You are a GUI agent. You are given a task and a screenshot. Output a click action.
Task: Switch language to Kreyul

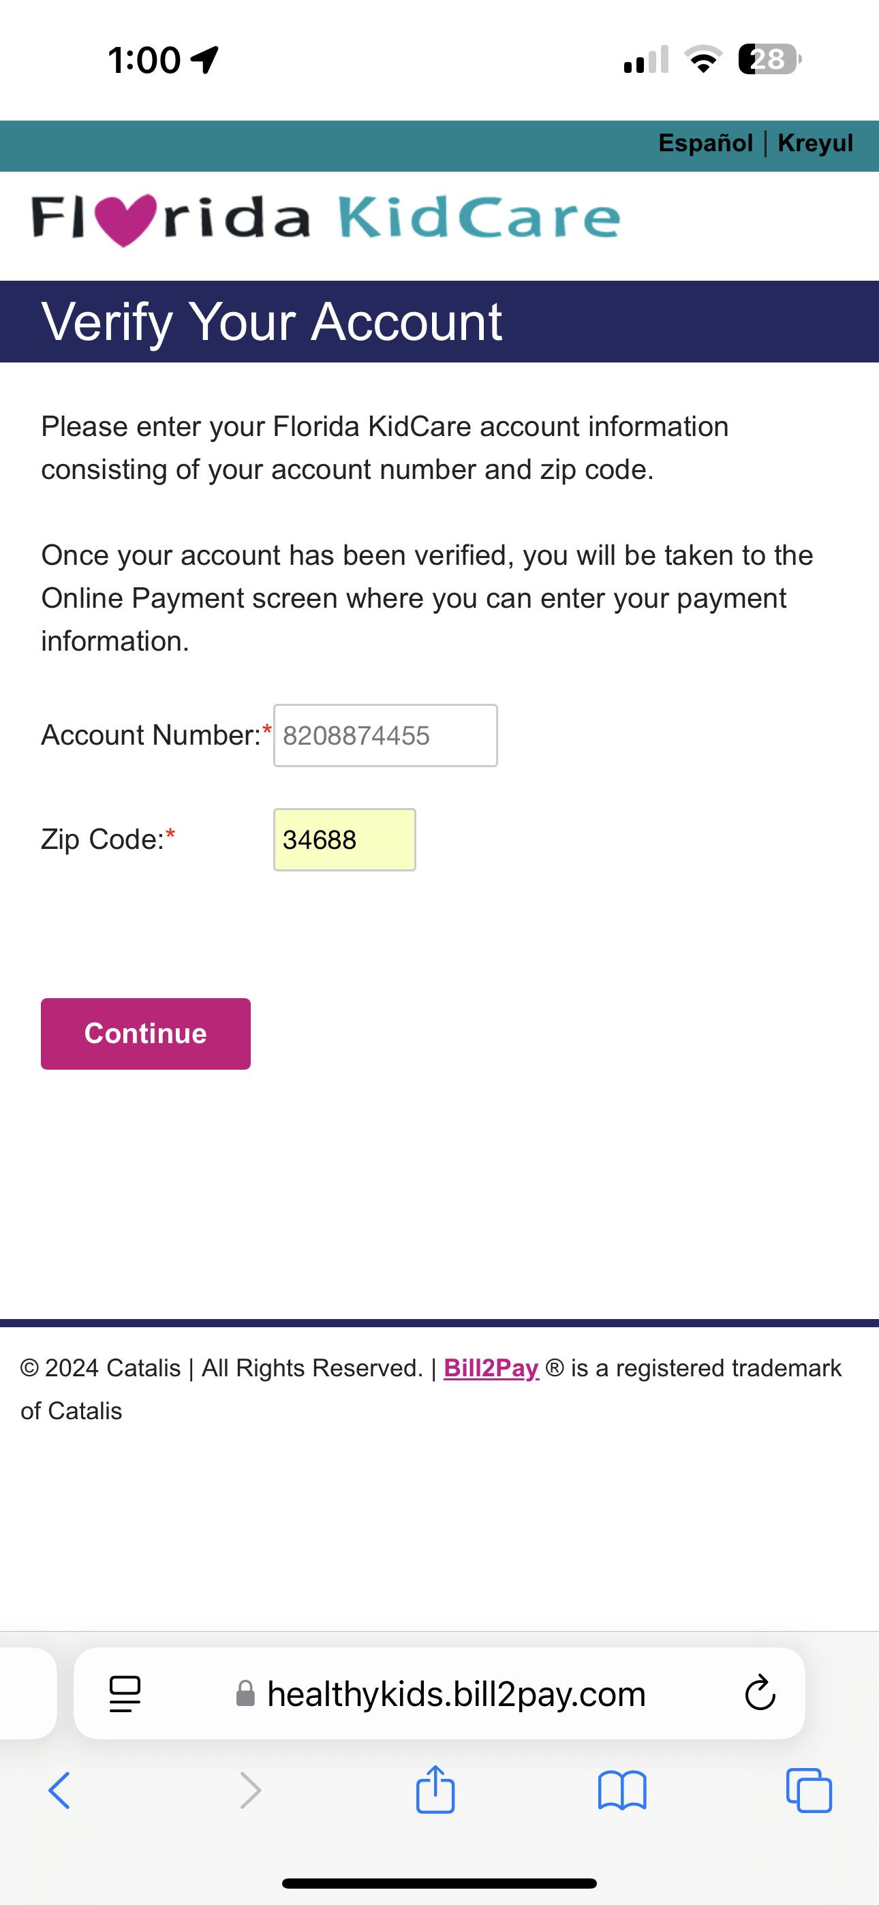point(816,142)
